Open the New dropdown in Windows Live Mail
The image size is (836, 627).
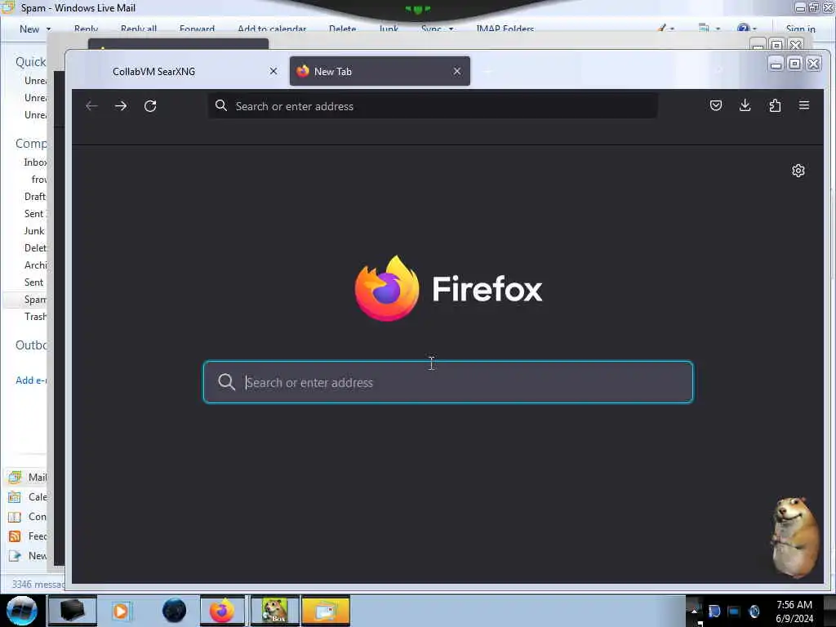coord(35,29)
